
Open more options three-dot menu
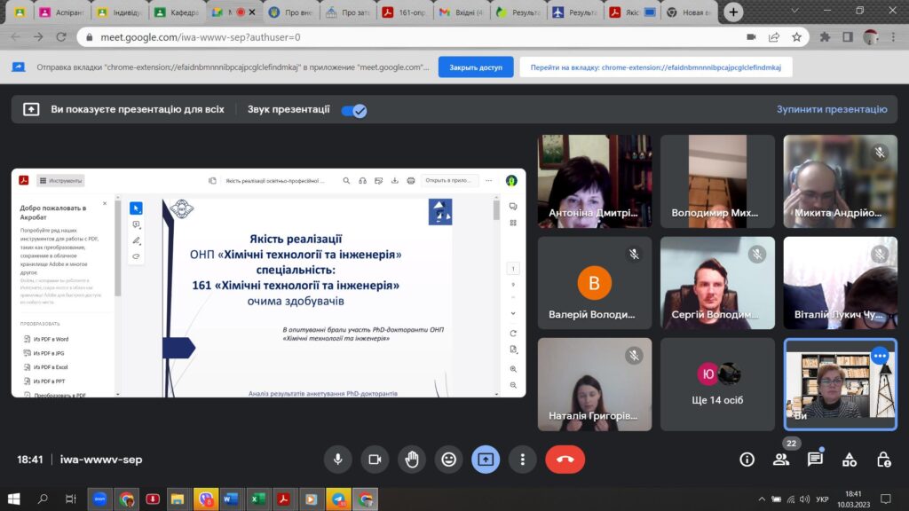(523, 459)
